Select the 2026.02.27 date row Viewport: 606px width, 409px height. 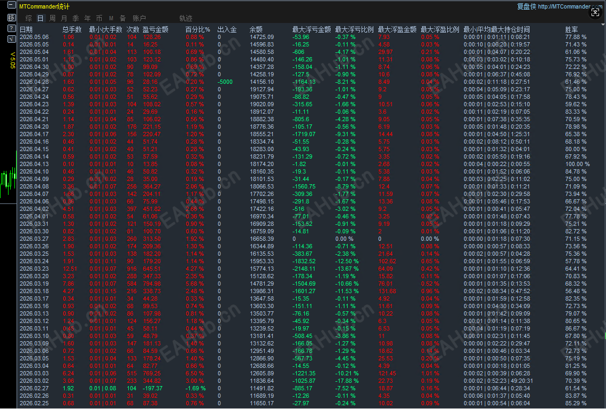[34, 388]
